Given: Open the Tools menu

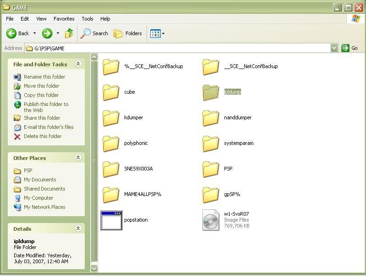Looking at the screenshot, I should pyautogui.click(x=87, y=19).
